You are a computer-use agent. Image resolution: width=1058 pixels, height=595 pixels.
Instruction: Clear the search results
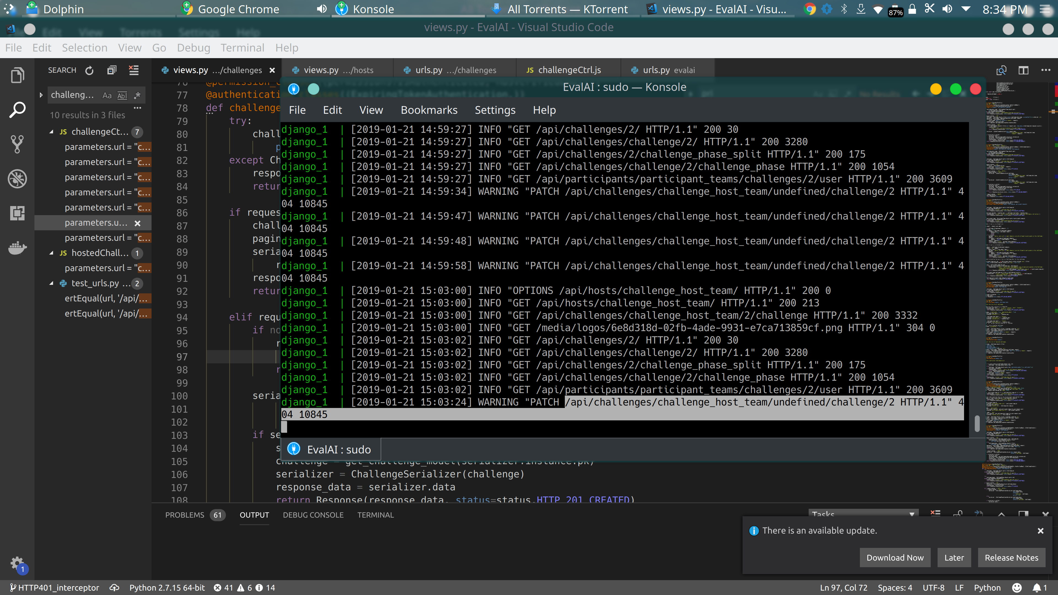pos(134,70)
